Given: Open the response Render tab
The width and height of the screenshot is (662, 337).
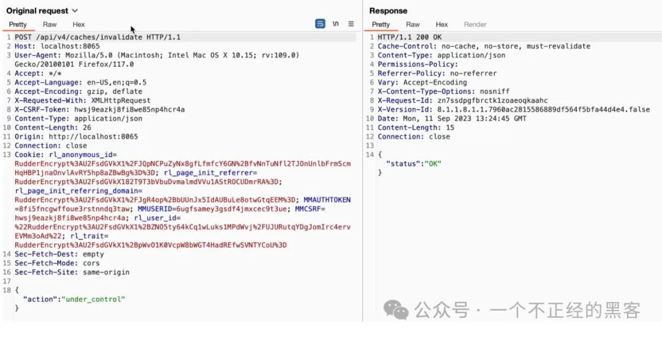Looking at the screenshot, I should (x=476, y=25).
